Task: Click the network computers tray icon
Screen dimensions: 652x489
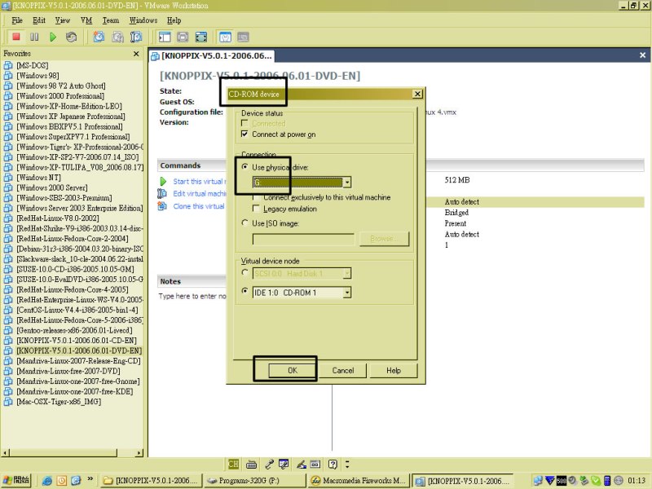Action: pyautogui.click(x=538, y=481)
